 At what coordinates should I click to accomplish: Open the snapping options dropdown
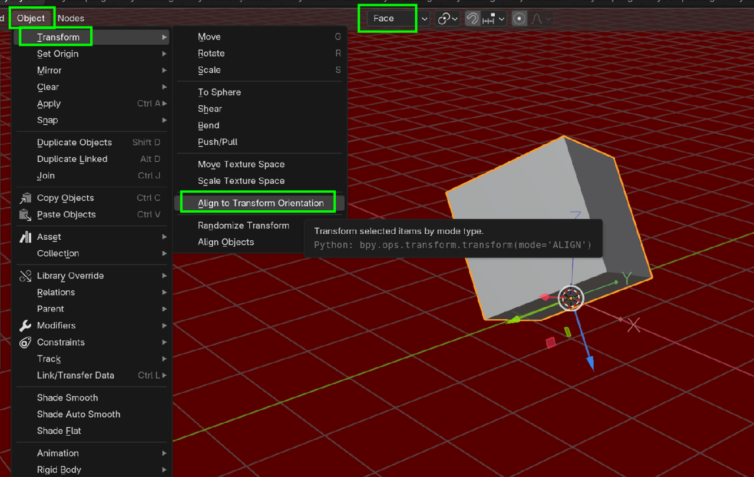tap(494, 19)
